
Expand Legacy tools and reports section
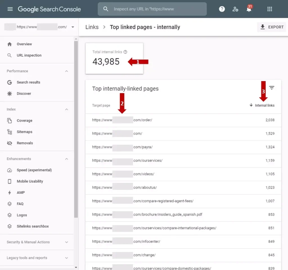pos(66,258)
